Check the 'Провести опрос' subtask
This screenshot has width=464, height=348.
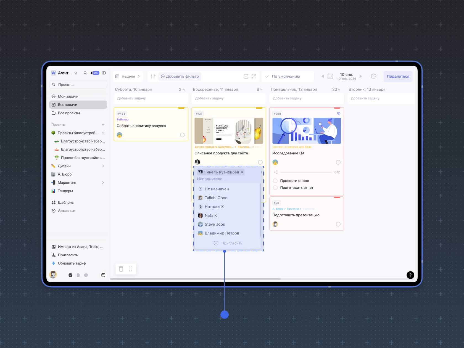click(x=275, y=181)
